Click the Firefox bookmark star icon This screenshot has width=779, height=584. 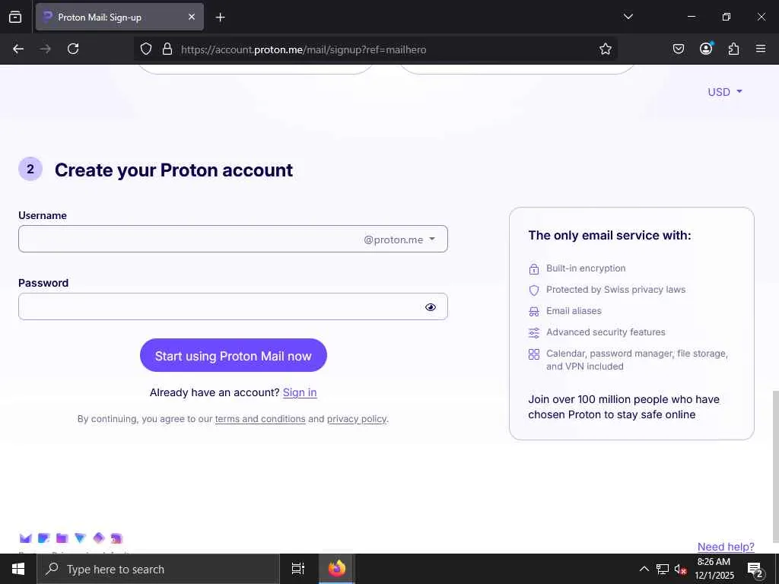click(x=606, y=49)
